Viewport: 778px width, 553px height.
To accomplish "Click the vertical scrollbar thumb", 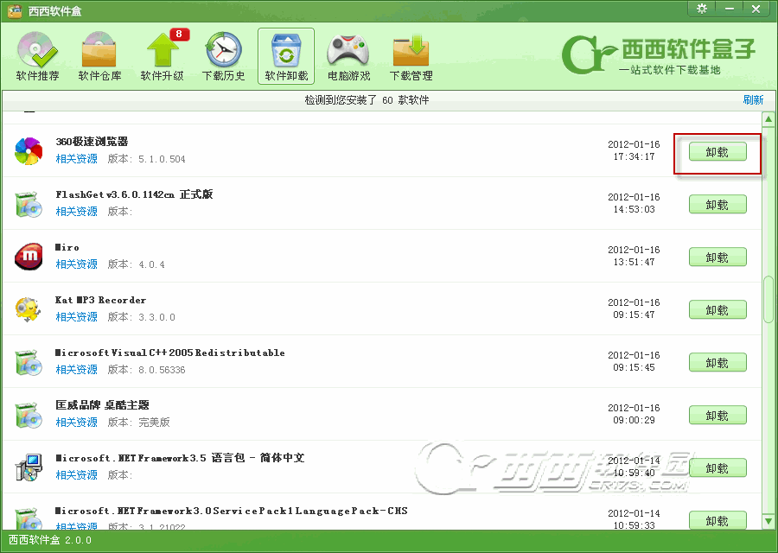I will click(x=768, y=299).
